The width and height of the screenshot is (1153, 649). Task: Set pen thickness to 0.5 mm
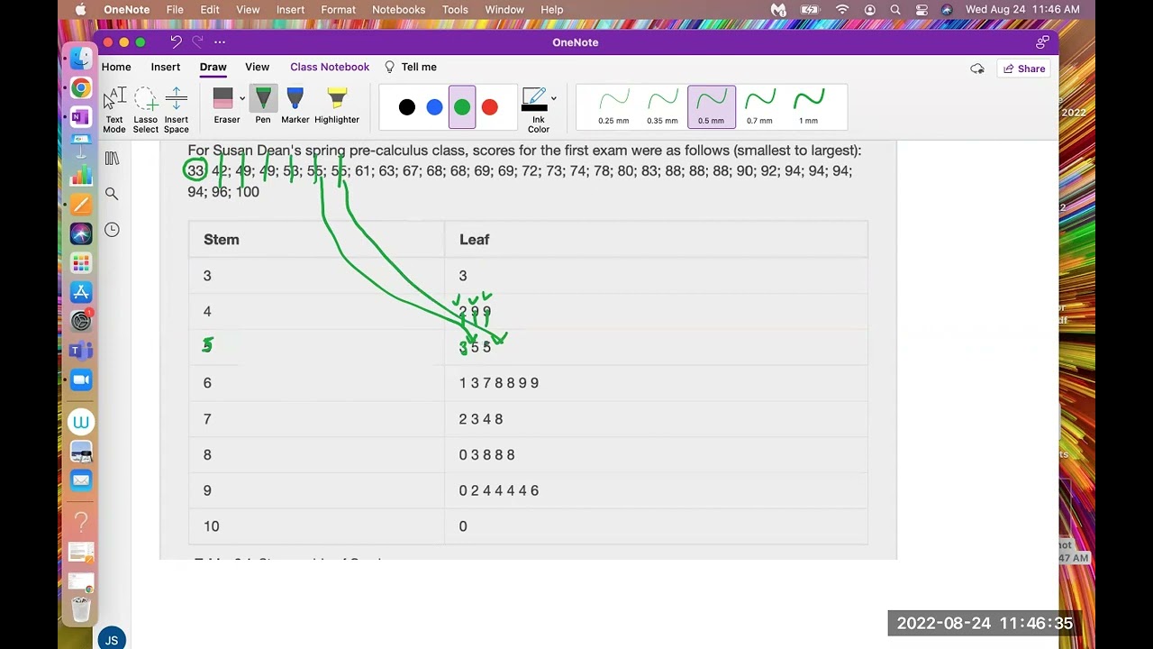click(711, 107)
